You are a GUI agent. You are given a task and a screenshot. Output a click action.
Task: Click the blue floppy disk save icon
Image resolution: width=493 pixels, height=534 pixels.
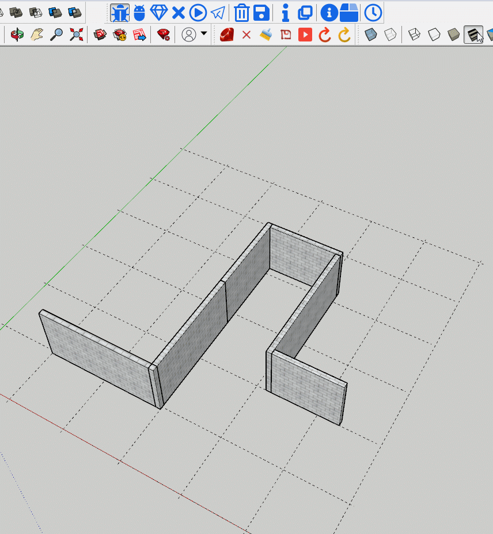[261, 12]
